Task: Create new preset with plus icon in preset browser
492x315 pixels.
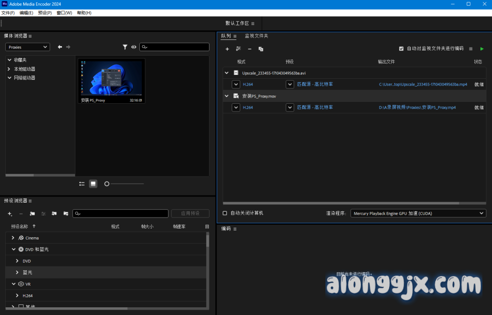Action: (10, 214)
